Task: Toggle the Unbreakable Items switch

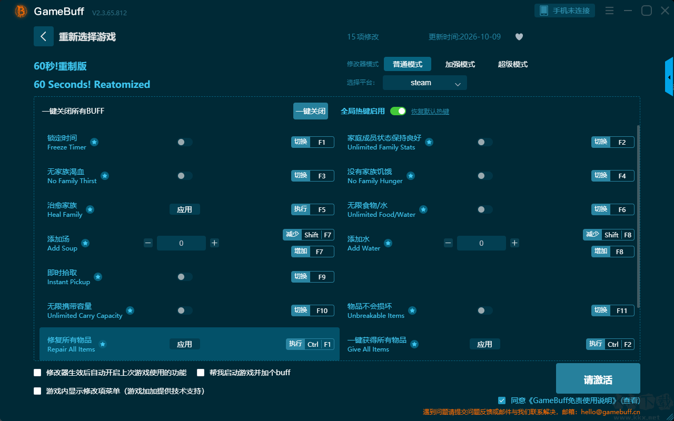Action: [485, 310]
